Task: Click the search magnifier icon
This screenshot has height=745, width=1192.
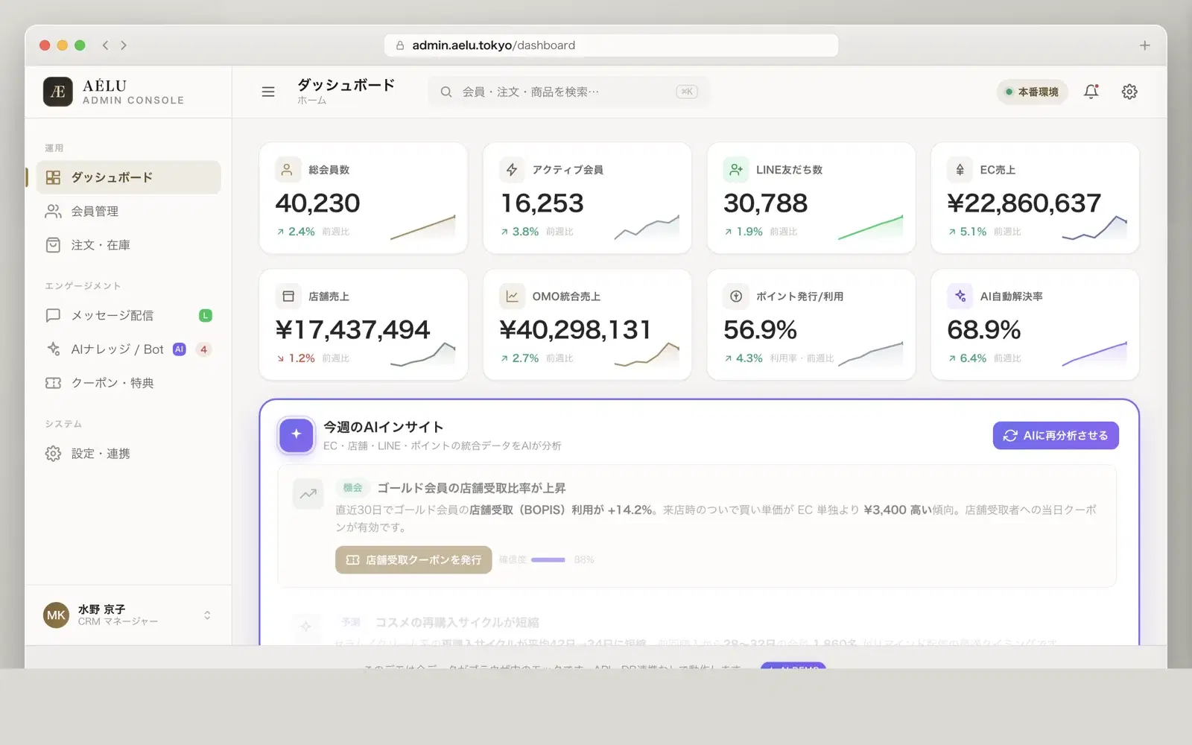Action: [446, 92]
